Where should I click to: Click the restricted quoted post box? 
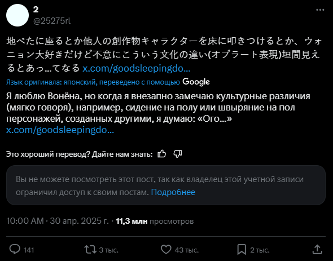166,185
